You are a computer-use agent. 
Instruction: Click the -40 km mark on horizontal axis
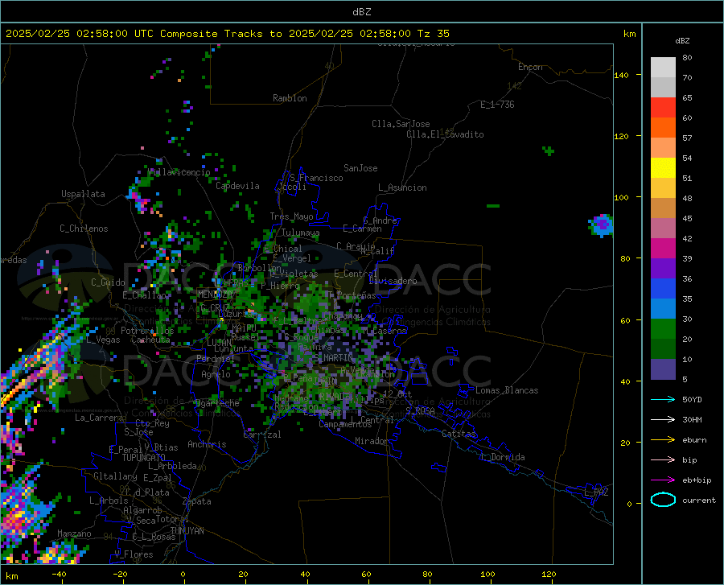(59, 575)
